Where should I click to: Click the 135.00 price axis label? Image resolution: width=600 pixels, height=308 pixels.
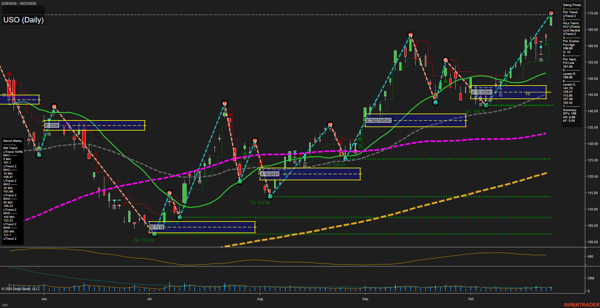tap(593, 127)
